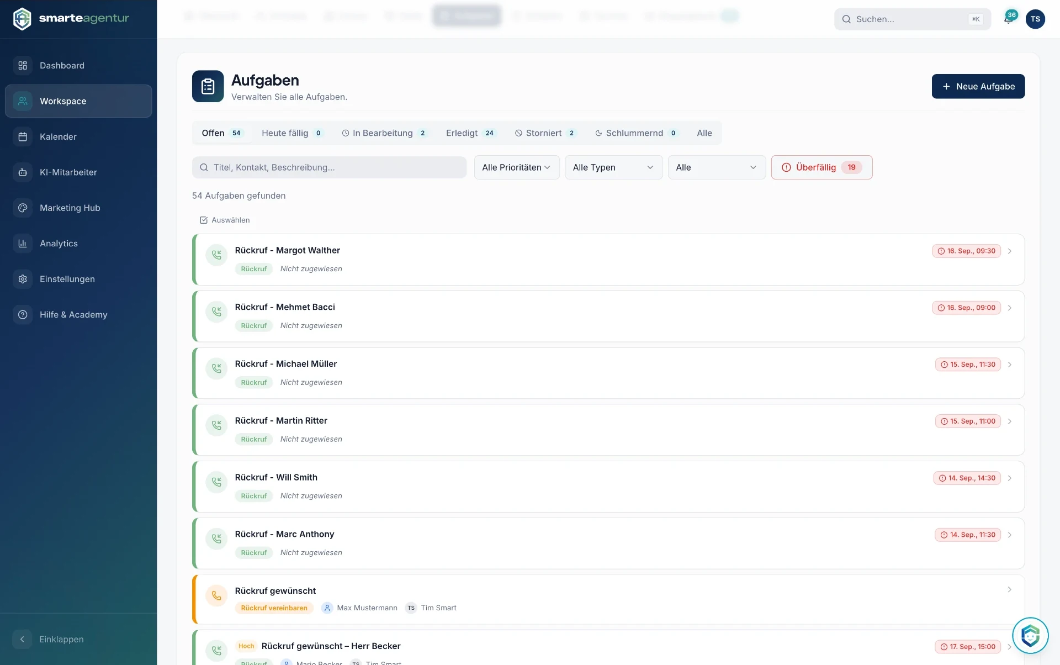Click the Hilfe & Academy help icon
Viewport: 1060px width, 665px height.
pyautogui.click(x=23, y=315)
